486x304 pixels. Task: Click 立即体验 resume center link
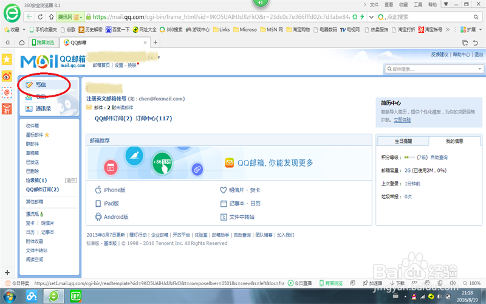[x=402, y=120]
